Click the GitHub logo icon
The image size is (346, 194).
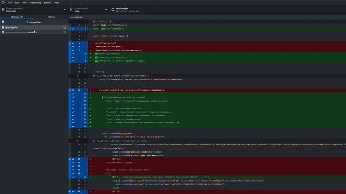3,2
